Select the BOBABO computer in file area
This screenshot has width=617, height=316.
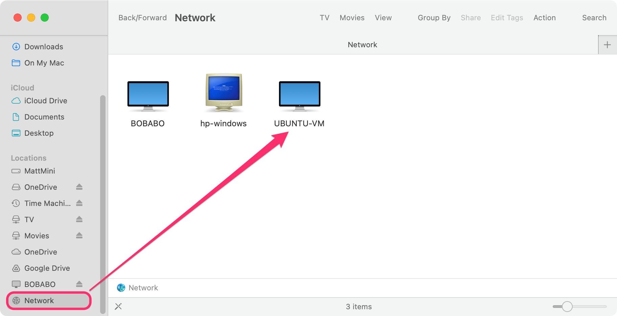point(148,96)
